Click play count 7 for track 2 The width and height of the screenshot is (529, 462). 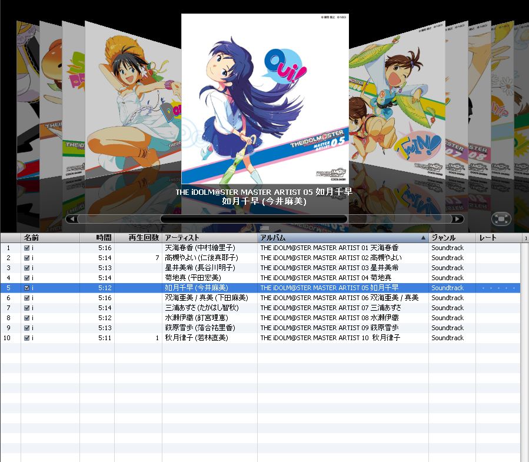point(157,258)
